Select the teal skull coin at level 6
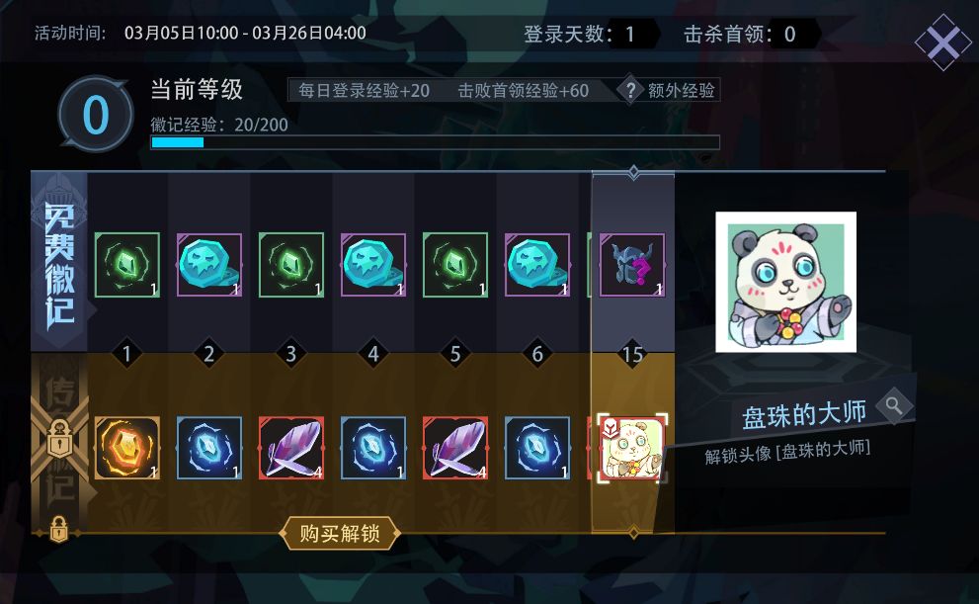The height and width of the screenshot is (604, 979). click(x=537, y=265)
